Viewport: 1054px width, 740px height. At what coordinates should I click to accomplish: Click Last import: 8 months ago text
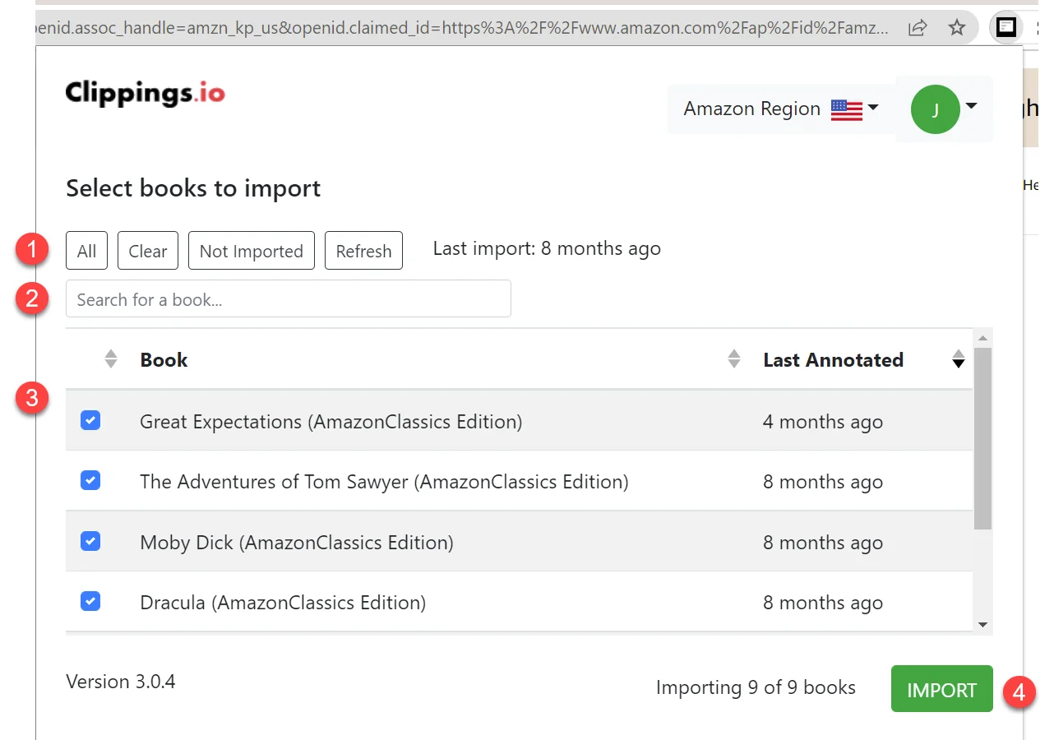click(547, 248)
